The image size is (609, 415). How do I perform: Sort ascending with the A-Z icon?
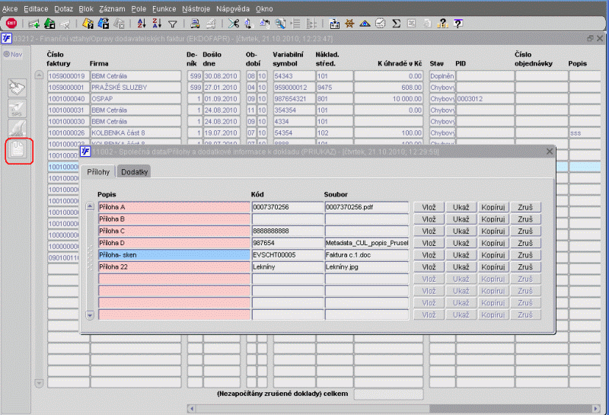click(x=142, y=24)
